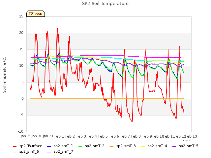Click the Feb 4 x-axis tick label
This screenshot has width=211, height=158.
point(92,136)
